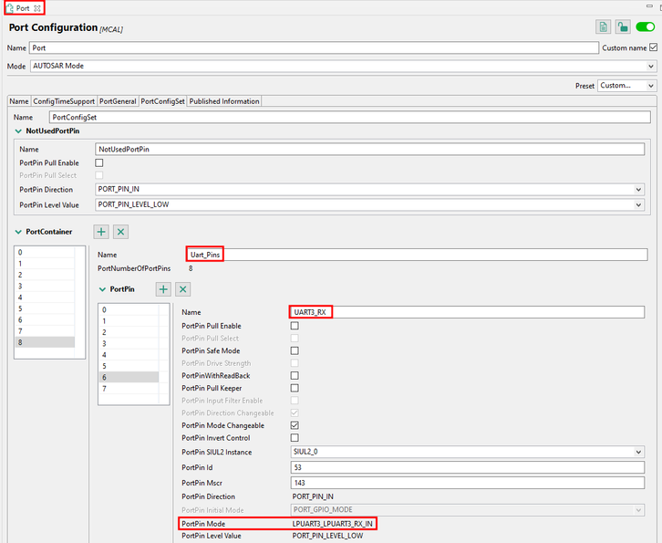Open the component documentation page icon
The width and height of the screenshot is (662, 543).
pyautogui.click(x=604, y=27)
